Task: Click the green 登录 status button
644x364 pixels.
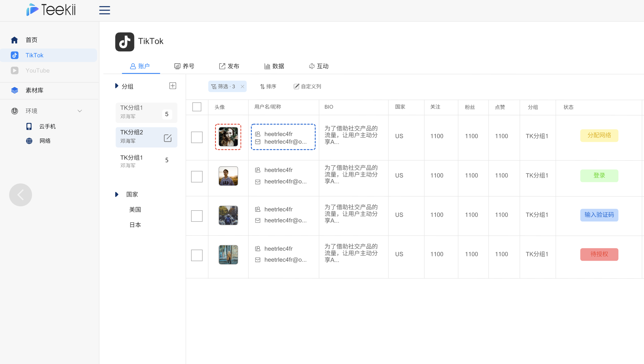Action: [599, 176]
